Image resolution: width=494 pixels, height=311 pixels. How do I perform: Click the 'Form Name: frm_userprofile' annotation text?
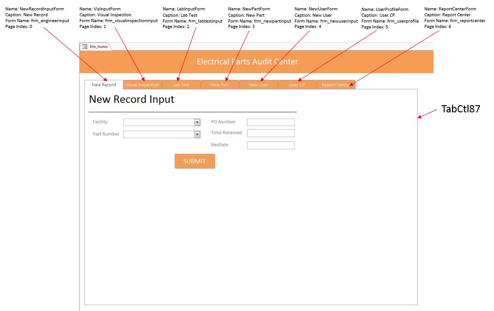coord(390,21)
